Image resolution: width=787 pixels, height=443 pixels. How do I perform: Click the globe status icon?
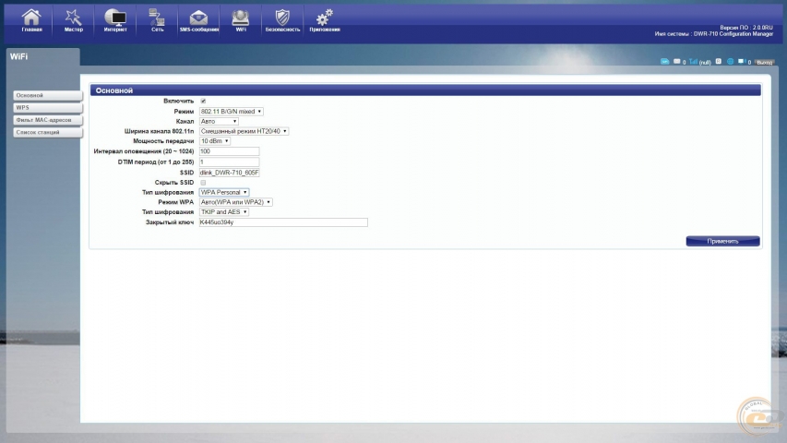click(x=730, y=62)
